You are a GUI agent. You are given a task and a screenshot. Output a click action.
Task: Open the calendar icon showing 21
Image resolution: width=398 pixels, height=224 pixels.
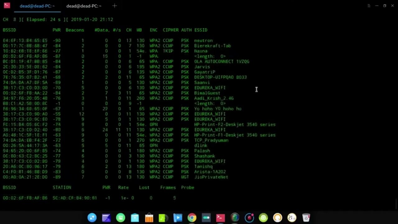click(292, 218)
